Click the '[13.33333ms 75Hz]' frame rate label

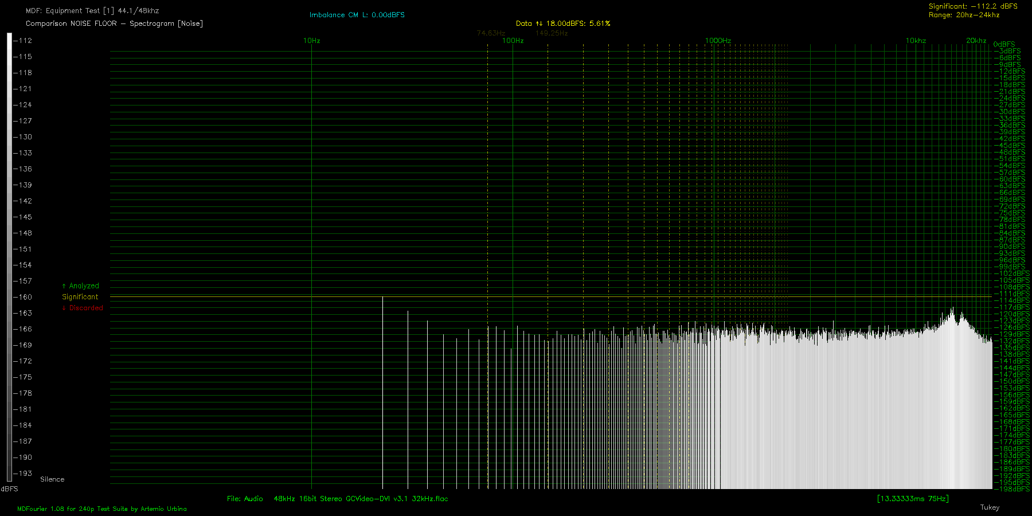[913, 499]
